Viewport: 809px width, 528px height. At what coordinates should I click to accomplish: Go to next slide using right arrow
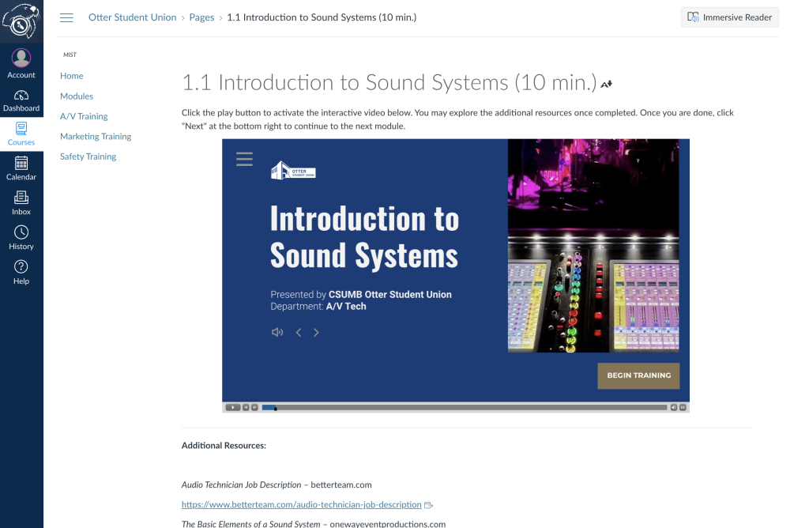pyautogui.click(x=316, y=333)
